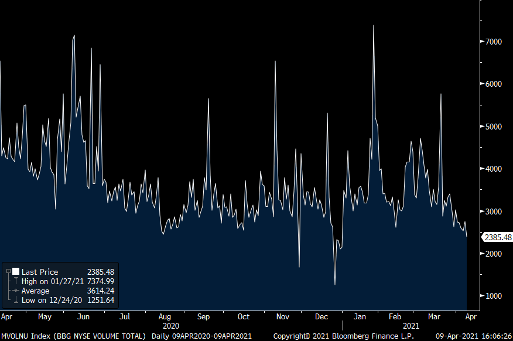The height and width of the screenshot is (341, 513).
Task: Click the December 2020 volume low point
Action: point(335,284)
